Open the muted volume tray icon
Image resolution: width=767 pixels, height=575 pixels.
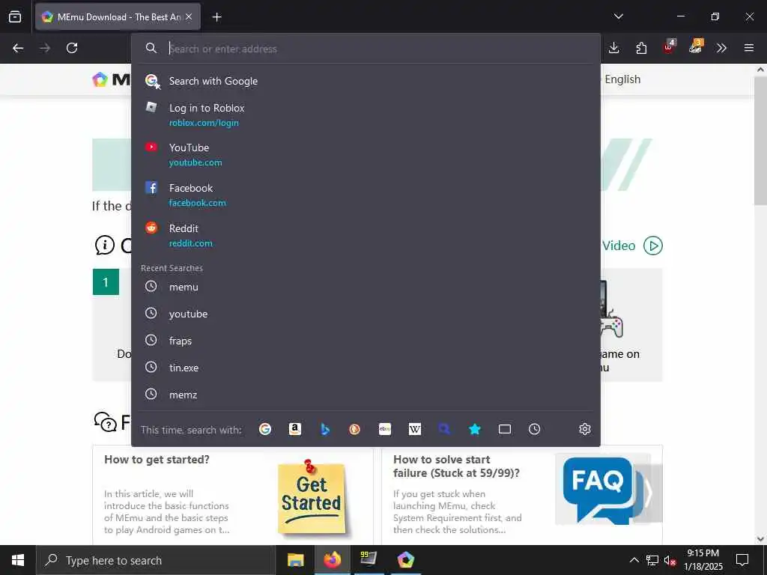coord(670,560)
